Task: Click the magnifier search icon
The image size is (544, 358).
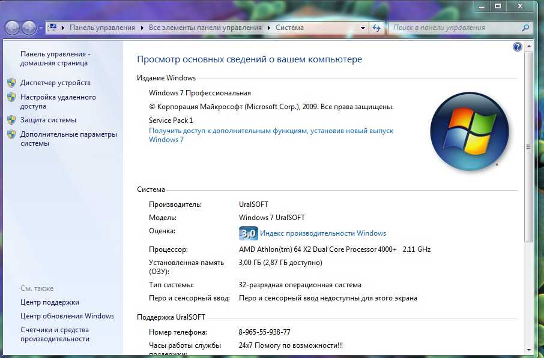Action: [x=525, y=28]
